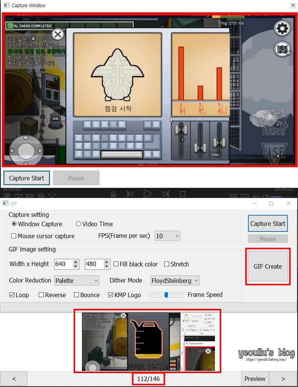Click the KMPlayer 3D cube icon
This screenshot has width=298, height=387.
41,196
